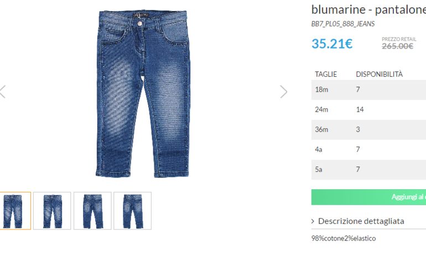Select the 36m size row
The image size is (426, 256).
pyautogui.click(x=368, y=129)
